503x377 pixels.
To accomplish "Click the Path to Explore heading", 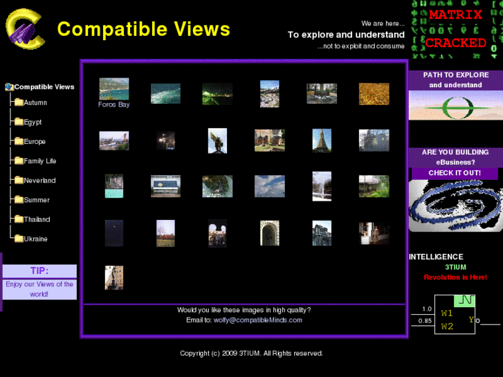I will click(456, 80).
